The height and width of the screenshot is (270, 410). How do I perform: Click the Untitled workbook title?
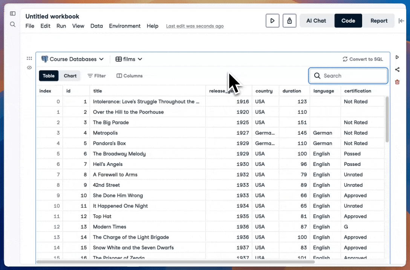[52, 16]
